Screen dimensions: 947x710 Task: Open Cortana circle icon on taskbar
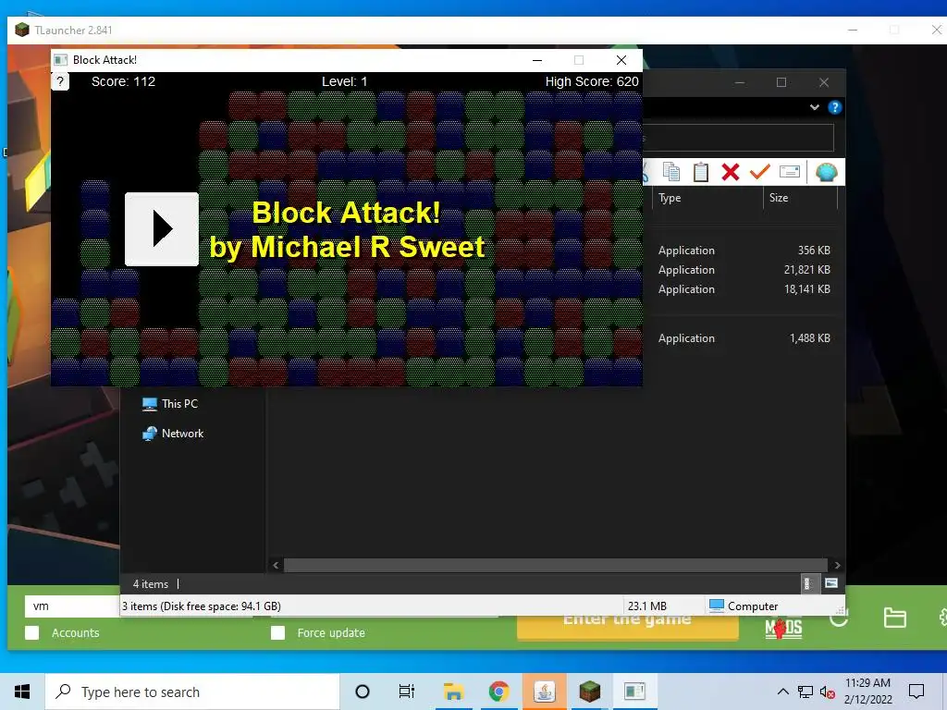coord(363,692)
